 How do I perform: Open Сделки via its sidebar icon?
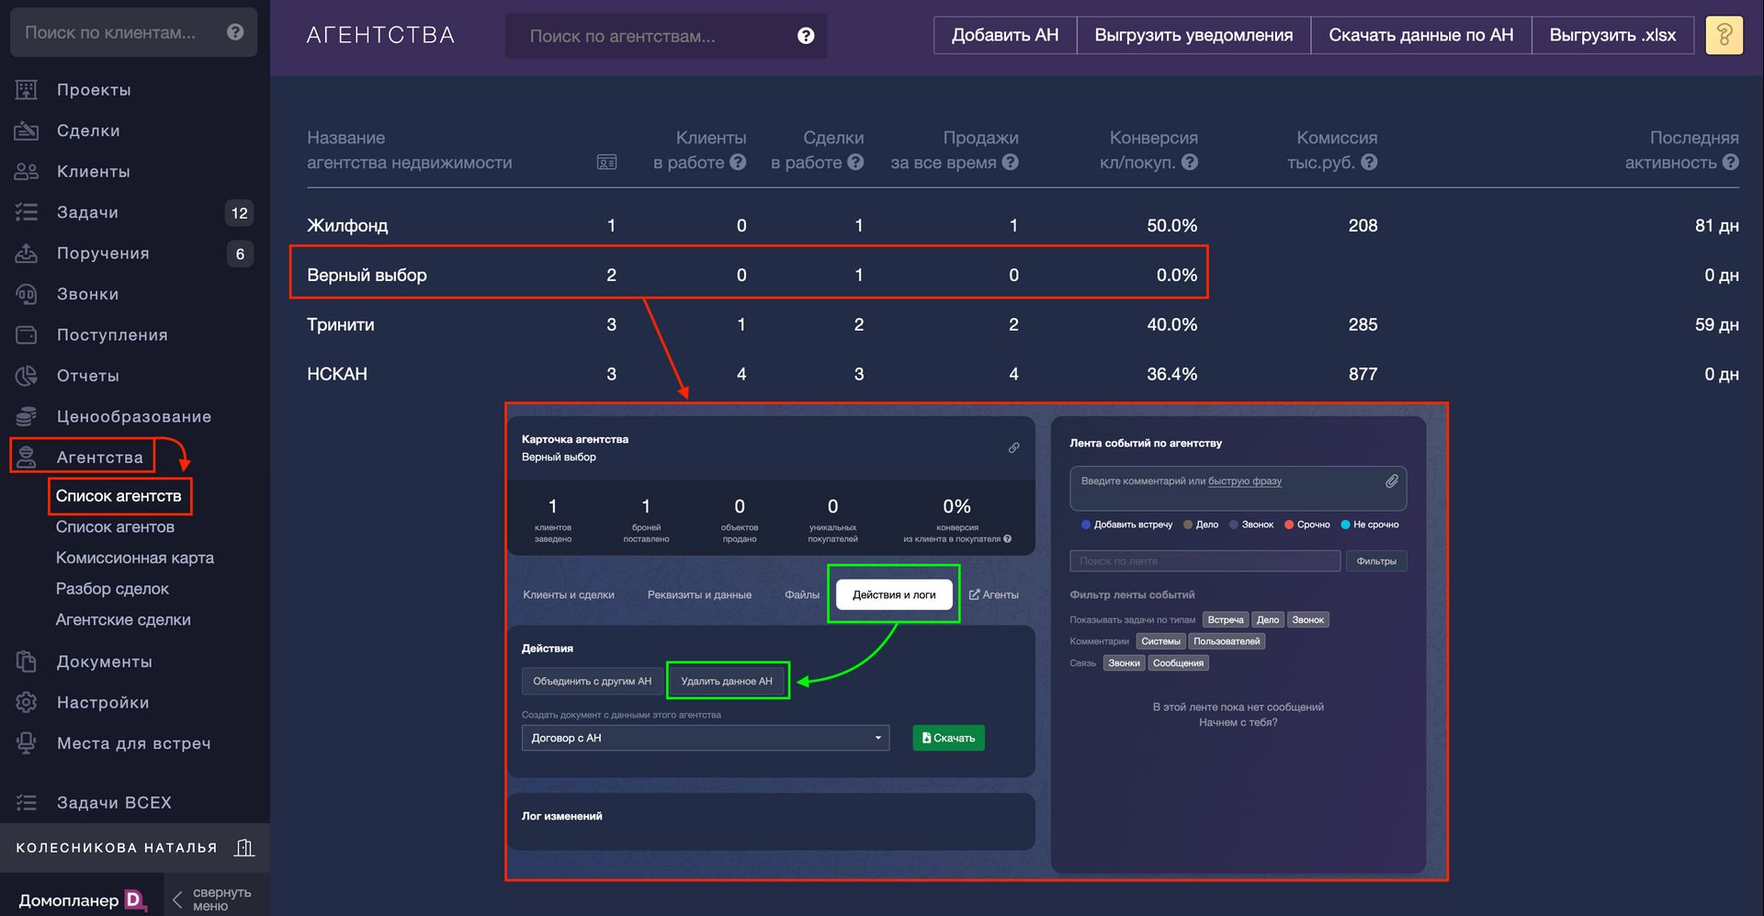pyautogui.click(x=26, y=130)
